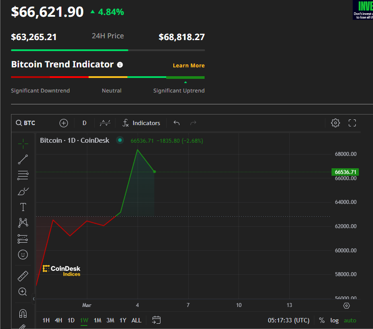Click the Significant Uptrend gauge marker
Screen dimensions: 373x329
(186, 82)
